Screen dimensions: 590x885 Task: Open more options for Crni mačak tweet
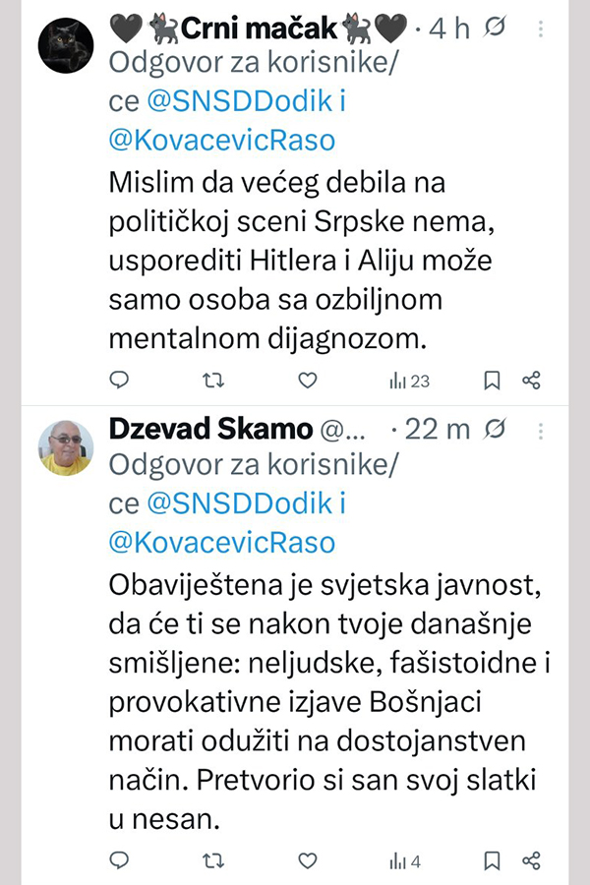(x=541, y=30)
